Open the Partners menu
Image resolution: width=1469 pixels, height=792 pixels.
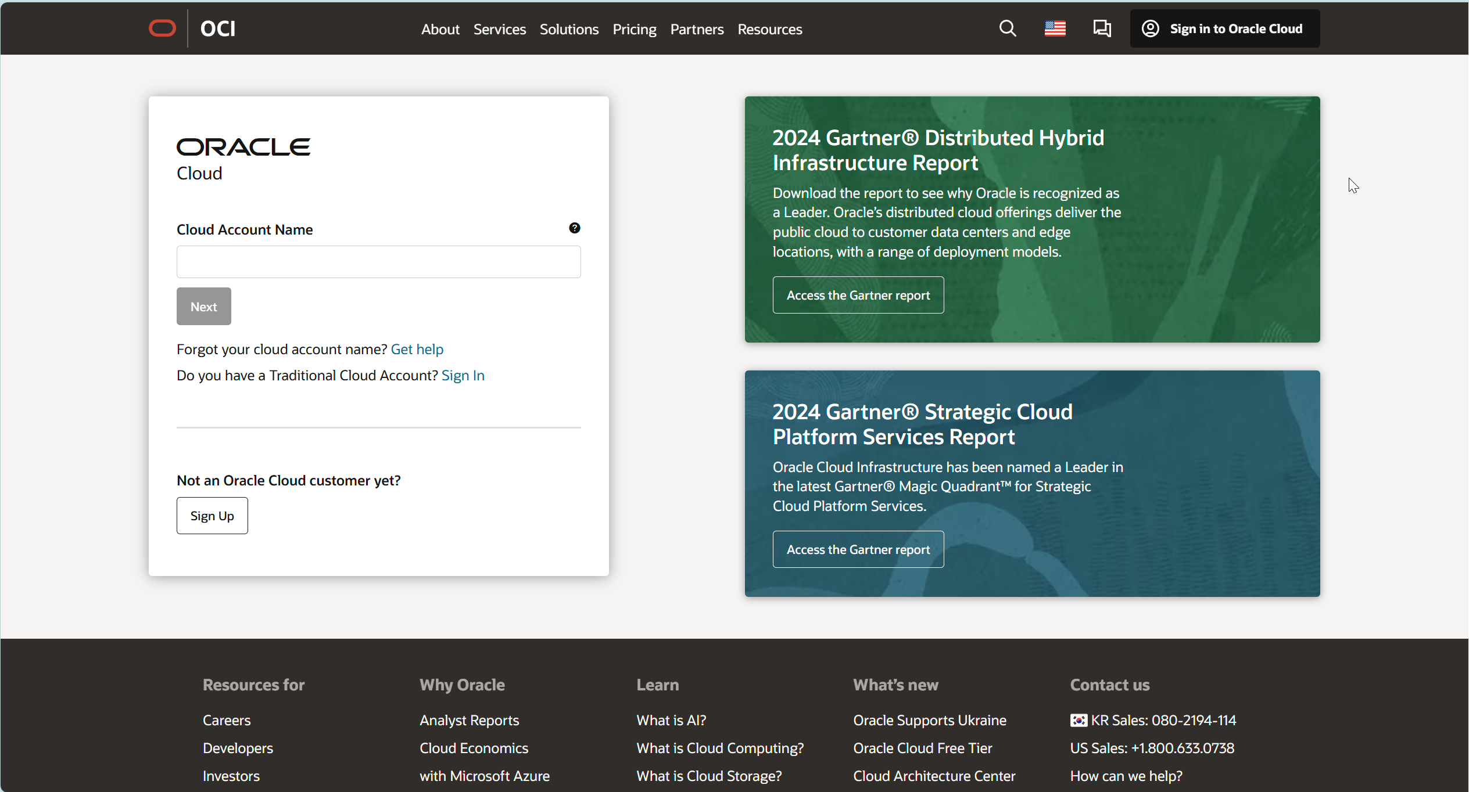coord(697,29)
